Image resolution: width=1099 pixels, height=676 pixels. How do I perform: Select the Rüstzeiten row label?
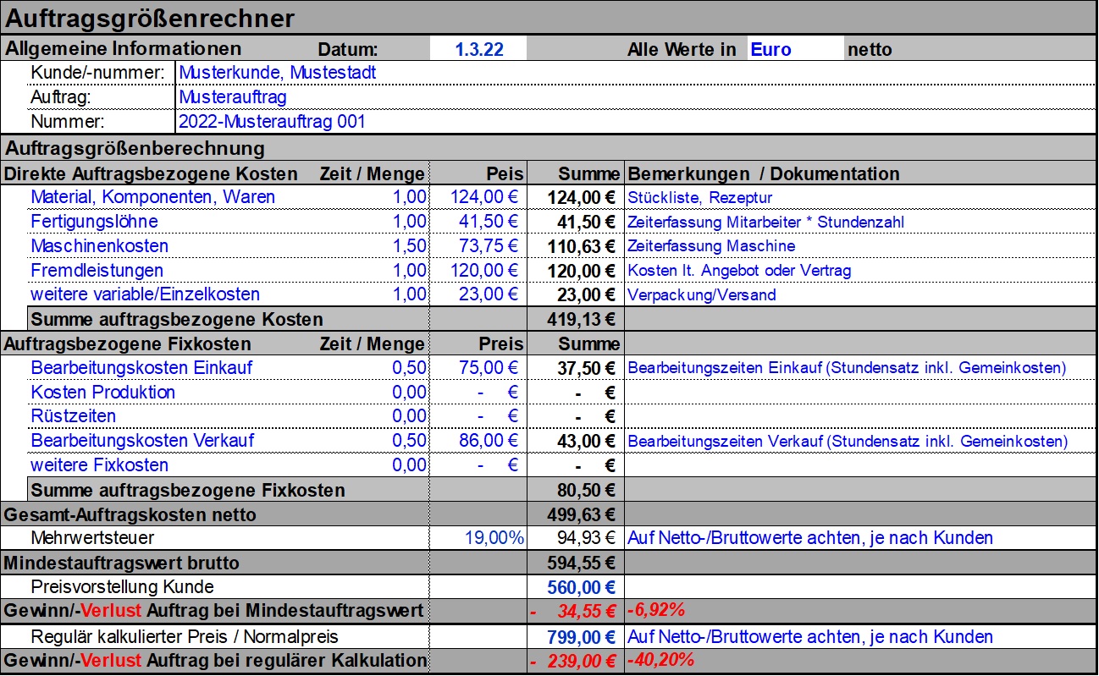73,416
